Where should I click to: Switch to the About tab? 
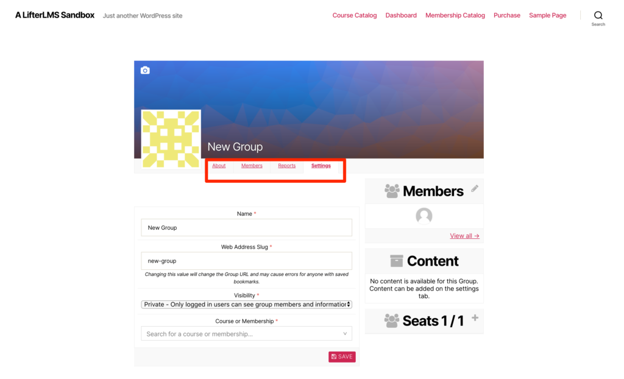tap(219, 166)
